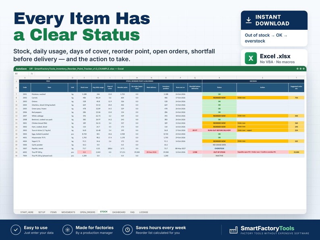Click the Runs out on header
The width and height of the screenshot is (320, 240).
[181, 87]
